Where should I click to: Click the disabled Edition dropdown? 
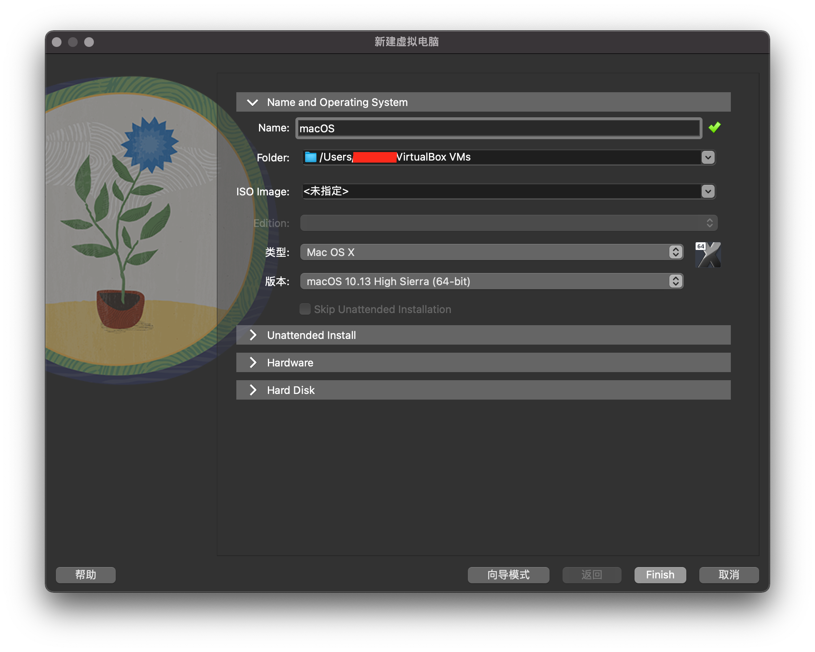(509, 223)
